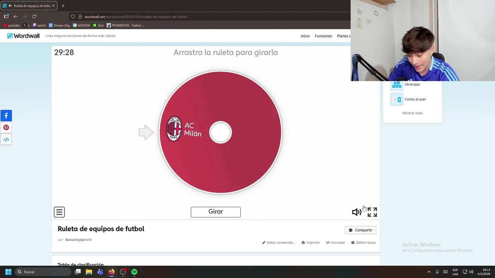Screen dimensions: 495x278
Task: Click the embed code sidebar icon
Action: 6,139
